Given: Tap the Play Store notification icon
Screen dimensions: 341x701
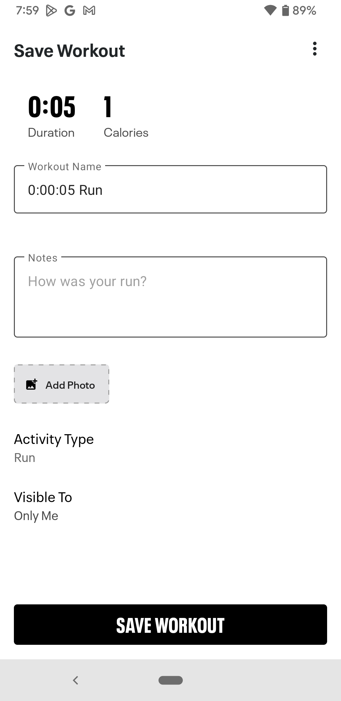Looking at the screenshot, I should (x=51, y=11).
